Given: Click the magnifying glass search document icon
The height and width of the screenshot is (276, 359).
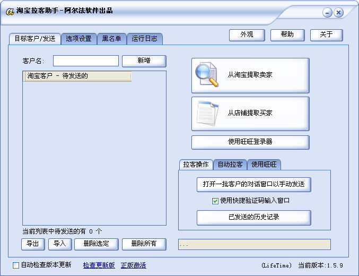Looking at the screenshot, I should [206, 74].
